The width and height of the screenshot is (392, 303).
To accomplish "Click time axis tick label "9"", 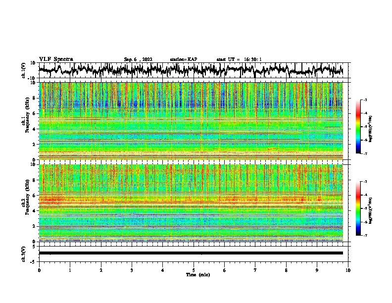I will click(x=317, y=270).
